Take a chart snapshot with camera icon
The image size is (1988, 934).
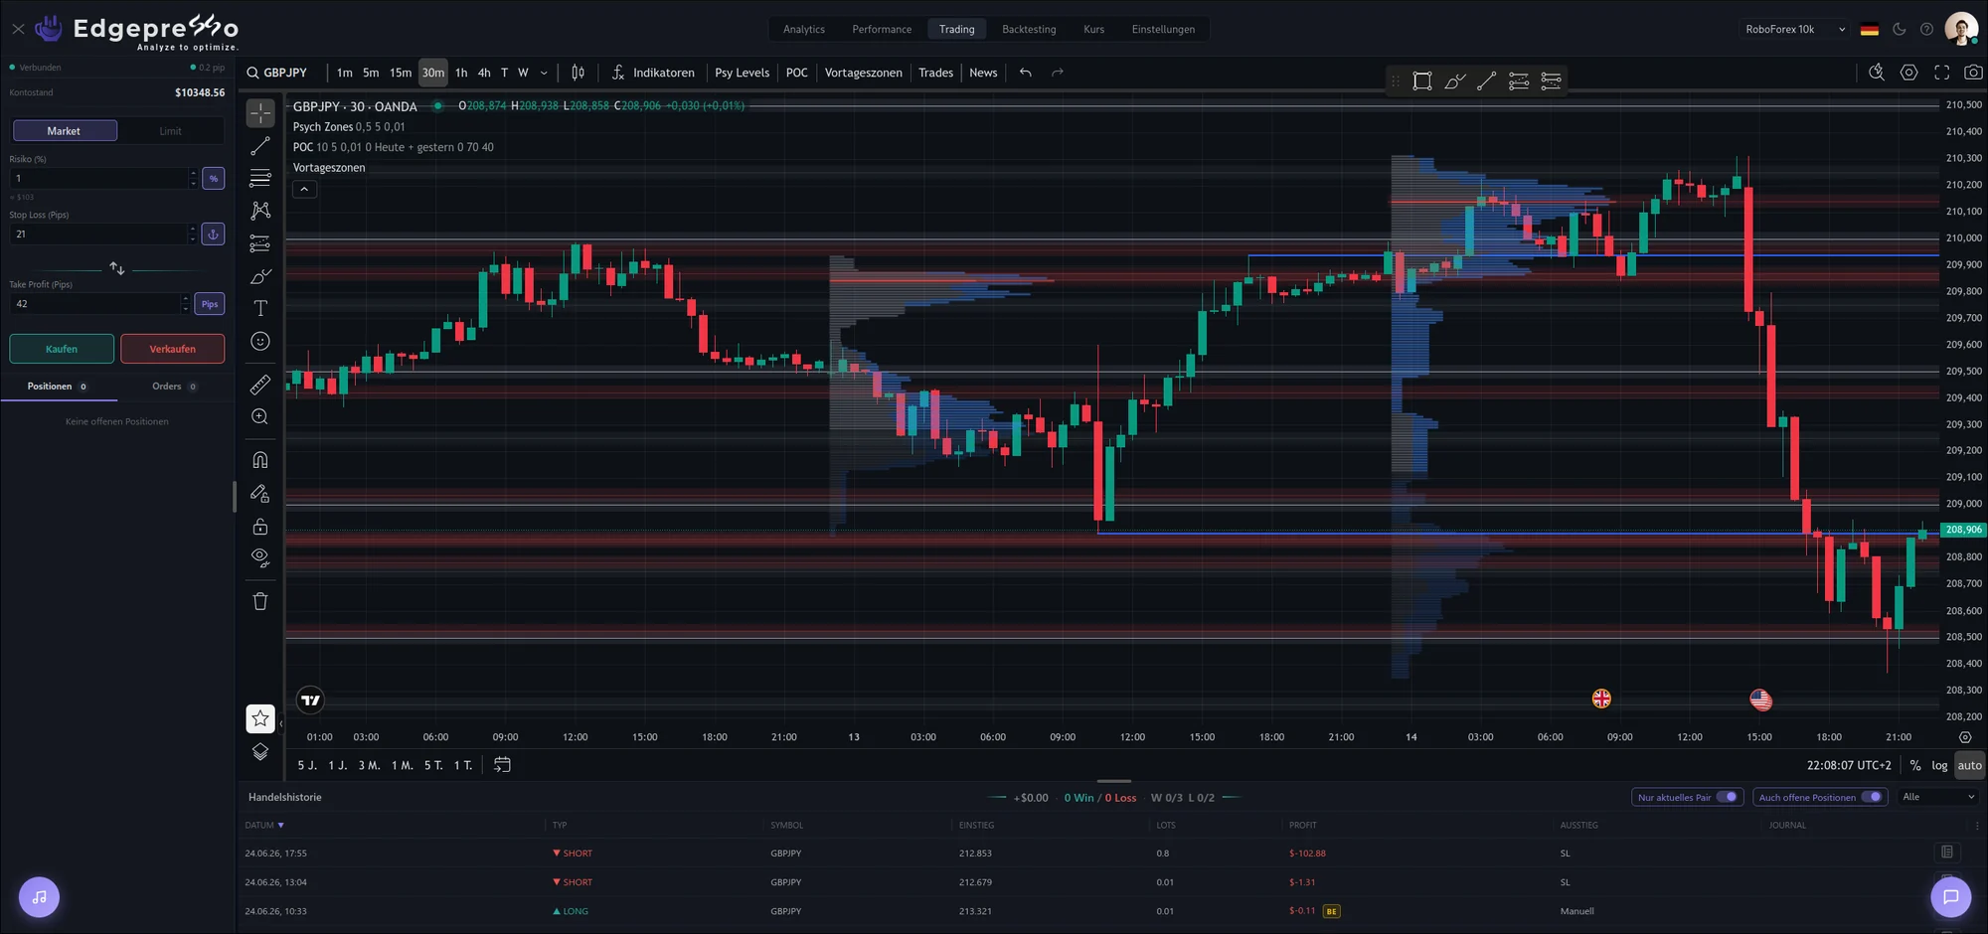(x=1973, y=73)
